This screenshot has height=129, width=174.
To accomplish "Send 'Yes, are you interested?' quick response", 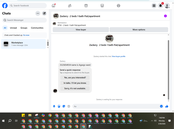I will [x=75, y=78].
